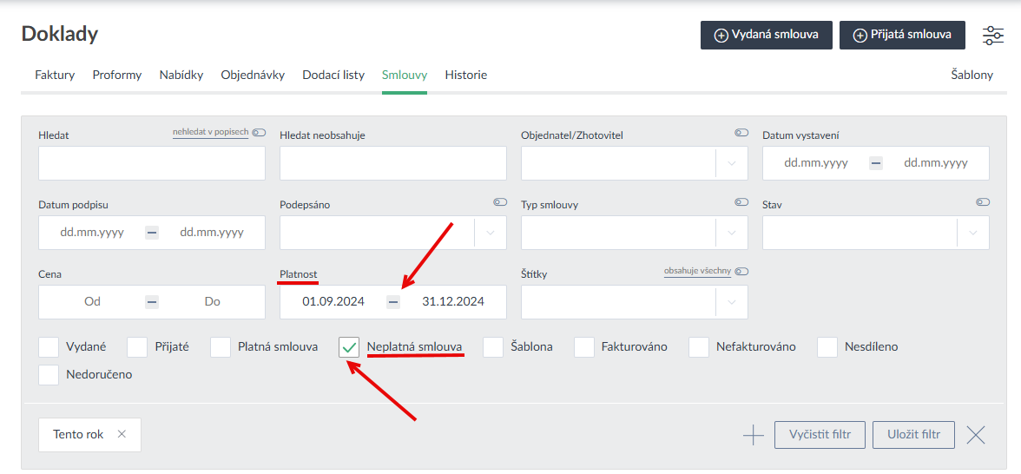This screenshot has height=474, width=1021.
Task: Open the Stav dropdown list
Action: point(972,233)
